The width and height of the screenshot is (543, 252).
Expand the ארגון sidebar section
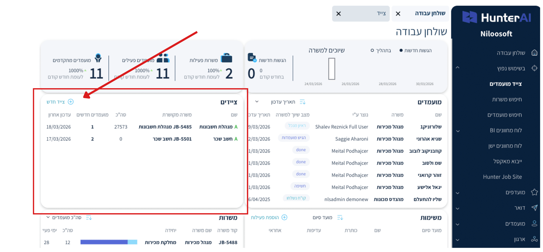point(457,240)
